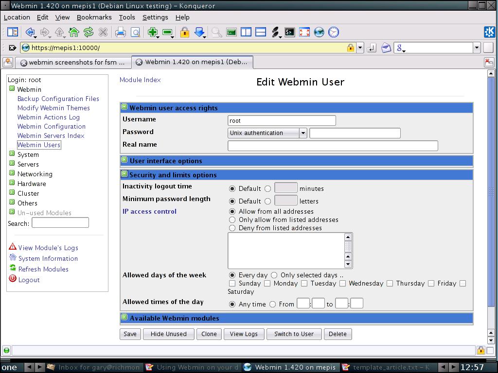Choose Deny from listed addresses
498x373 pixels.
click(232, 228)
